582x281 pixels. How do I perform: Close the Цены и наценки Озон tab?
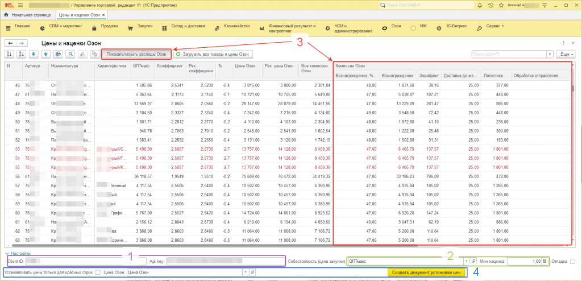(x=104, y=15)
